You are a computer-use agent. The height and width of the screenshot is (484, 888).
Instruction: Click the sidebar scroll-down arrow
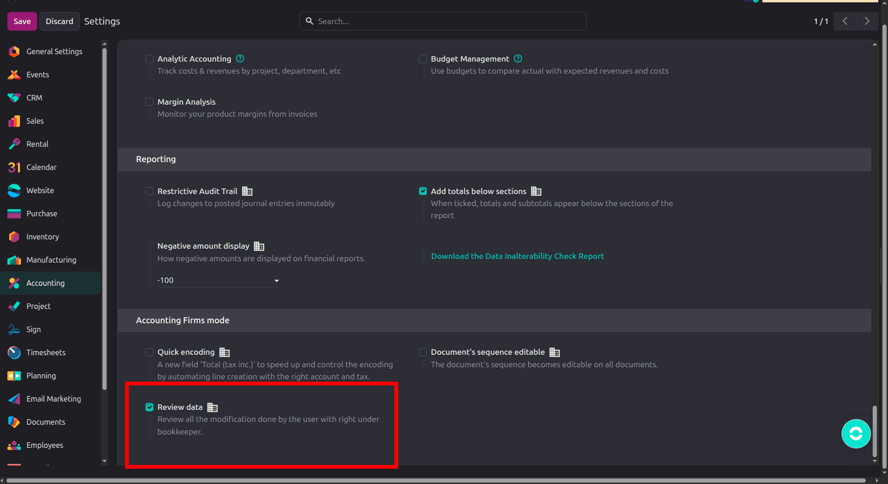point(104,461)
